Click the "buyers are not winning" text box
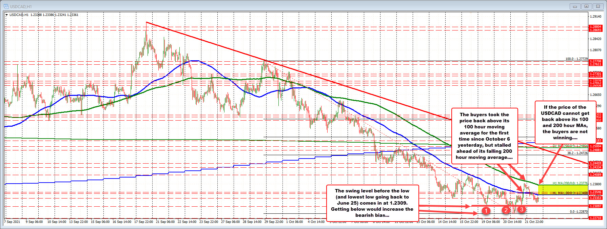Screen dimensions: 607x229 click(565, 122)
